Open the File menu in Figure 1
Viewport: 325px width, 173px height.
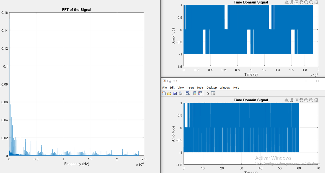[165, 88]
